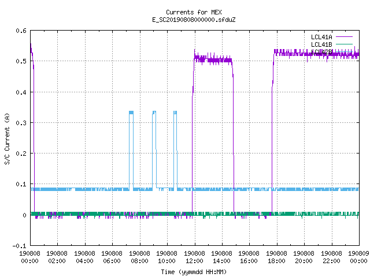370x277 pixels.
Task: Select the filename 'E_SC20190808000000.sfduZ' subtitle
Action: pyautogui.click(x=194, y=20)
